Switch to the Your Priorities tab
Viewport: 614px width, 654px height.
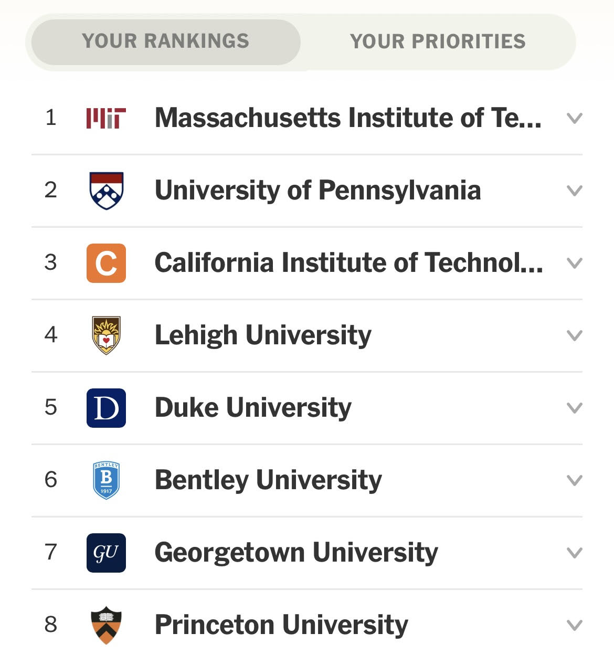click(438, 41)
